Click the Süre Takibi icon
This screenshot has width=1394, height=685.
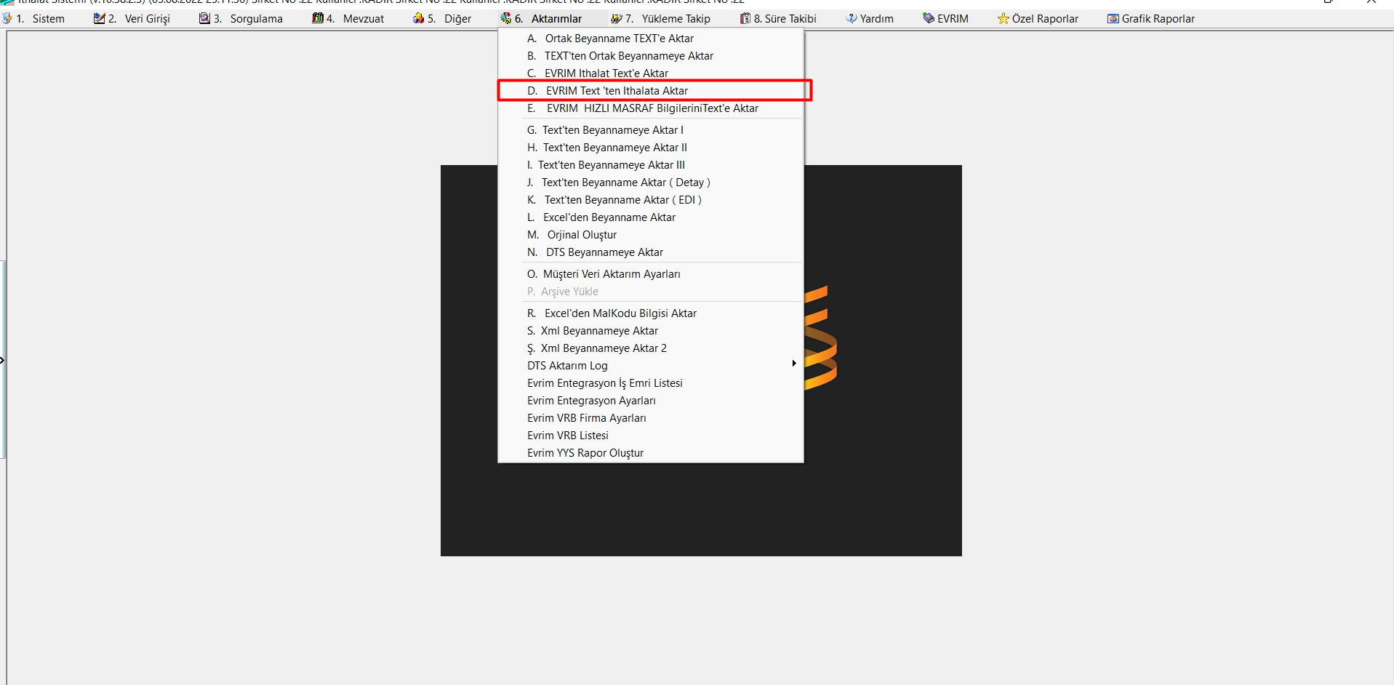pos(745,18)
